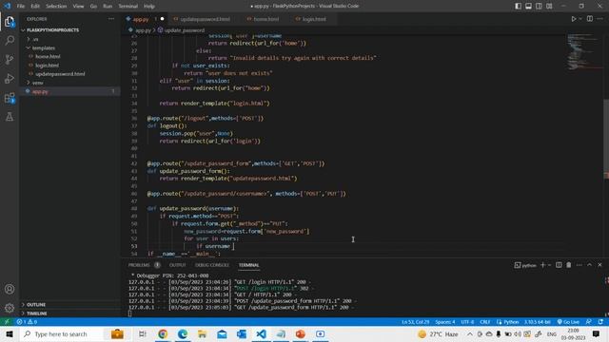Switch to the DEBUG CONSOLE panel tab
Screen dimensions: 609x342
click(x=212, y=265)
